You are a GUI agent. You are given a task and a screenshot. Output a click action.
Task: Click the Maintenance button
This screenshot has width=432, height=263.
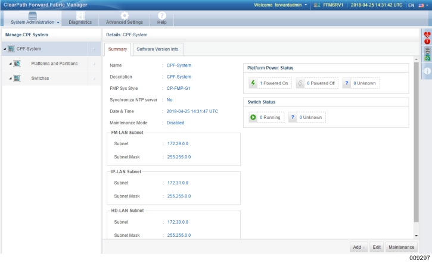401,247
